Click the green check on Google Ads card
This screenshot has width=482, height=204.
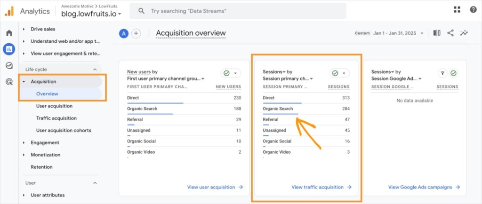[453, 73]
